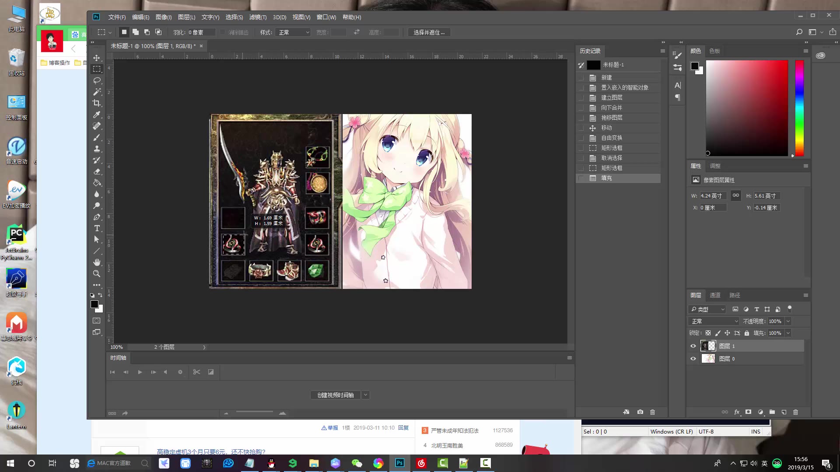Select the Lasso tool

tap(97, 80)
